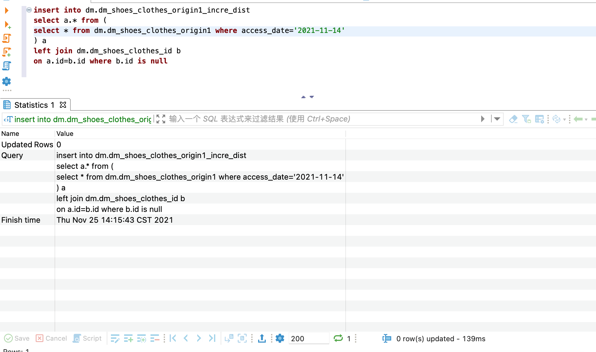The width and height of the screenshot is (596, 352).
Task: Refresh results with the green loop icon
Action: coord(338,338)
